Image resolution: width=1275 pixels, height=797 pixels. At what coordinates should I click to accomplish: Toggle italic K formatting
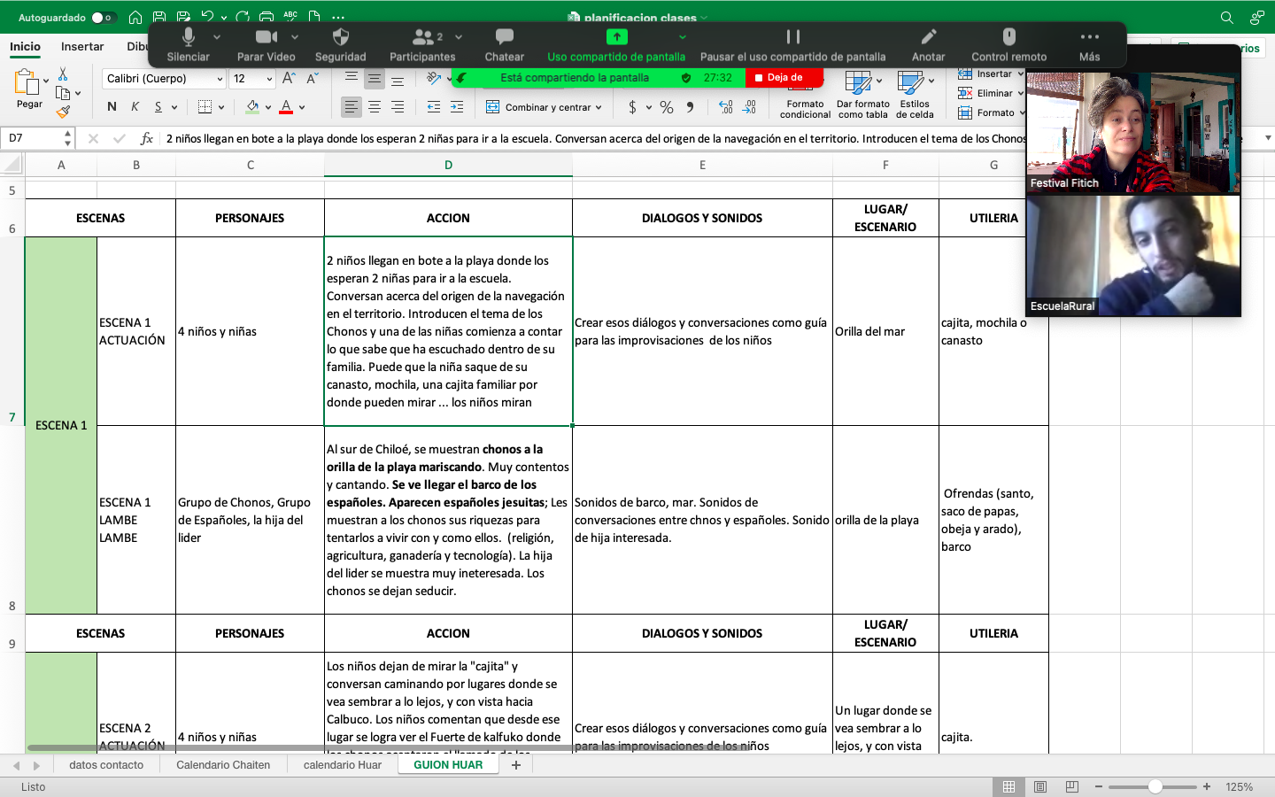pyautogui.click(x=135, y=107)
